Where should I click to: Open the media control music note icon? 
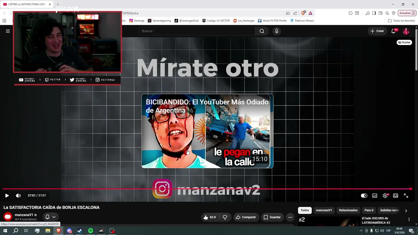tap(368, 13)
